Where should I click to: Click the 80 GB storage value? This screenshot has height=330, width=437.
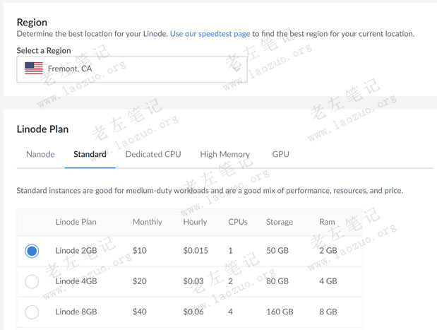click(277, 281)
